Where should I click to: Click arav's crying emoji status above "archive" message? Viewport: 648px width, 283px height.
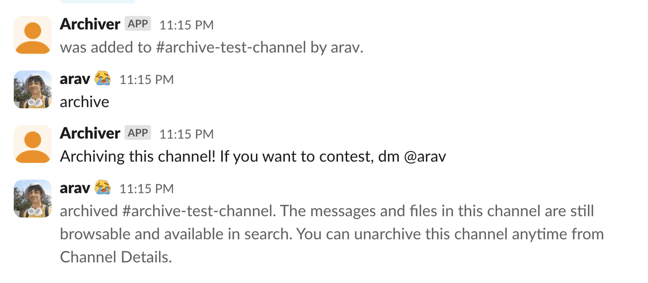pyautogui.click(x=103, y=78)
